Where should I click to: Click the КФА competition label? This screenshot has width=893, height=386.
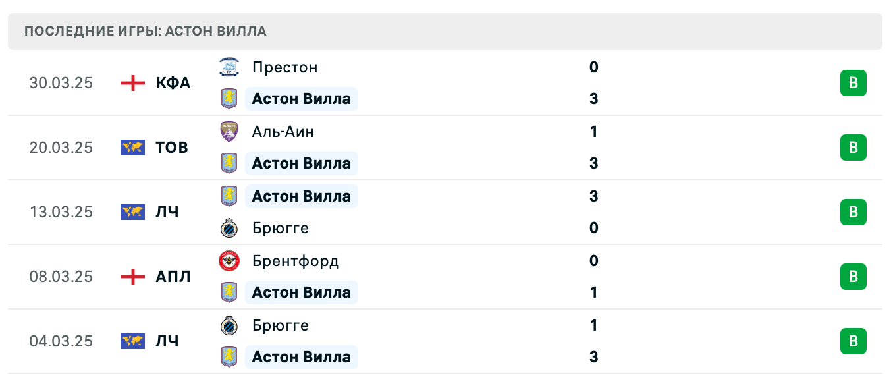tap(173, 82)
